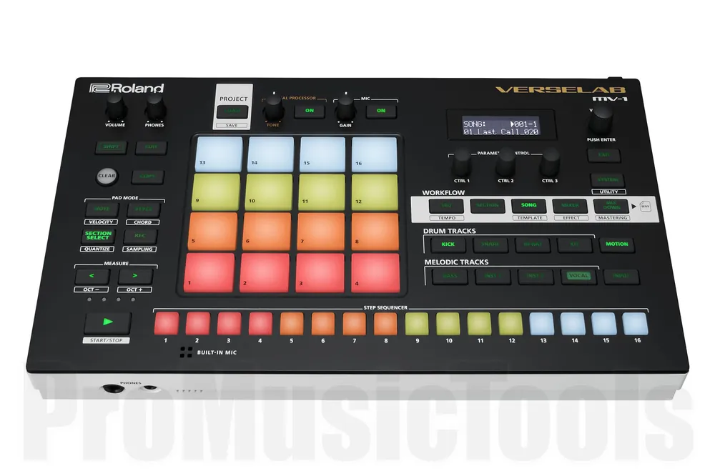This screenshot has height=476, width=715.
Task: Tap the WAV file icon beside MIX DOWN
Action: pyautogui.click(x=645, y=206)
